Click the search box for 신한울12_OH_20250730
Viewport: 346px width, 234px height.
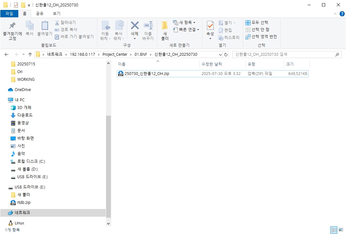(284, 54)
